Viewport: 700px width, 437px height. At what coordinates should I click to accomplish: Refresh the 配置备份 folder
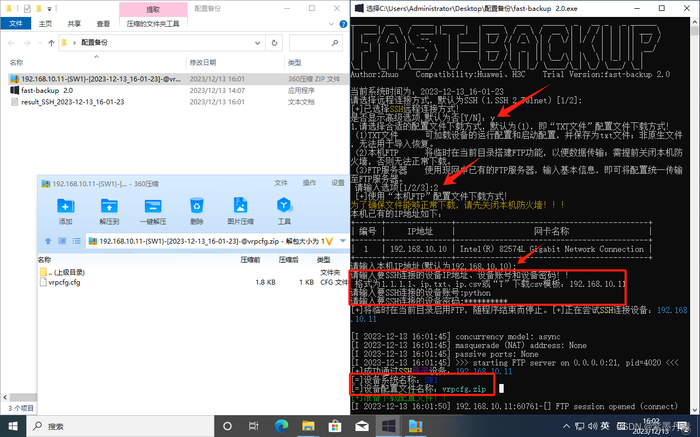(x=274, y=43)
